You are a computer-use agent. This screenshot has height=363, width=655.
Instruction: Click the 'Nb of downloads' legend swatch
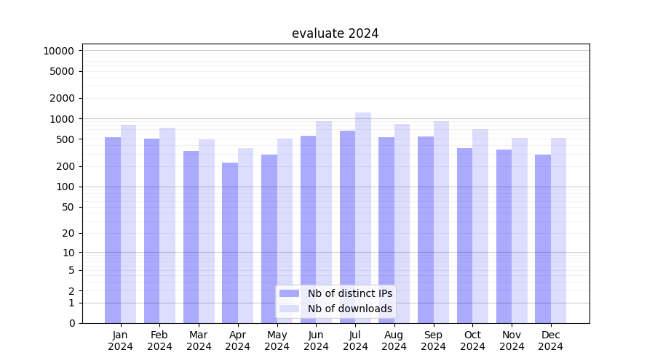[x=289, y=309]
